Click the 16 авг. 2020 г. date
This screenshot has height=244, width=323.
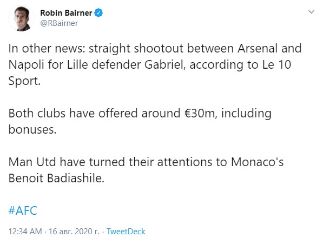point(74,232)
